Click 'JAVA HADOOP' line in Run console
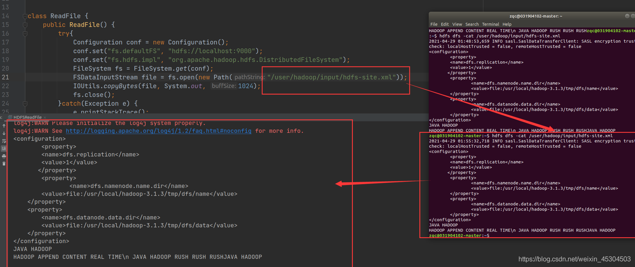The image size is (635, 267). (33, 249)
